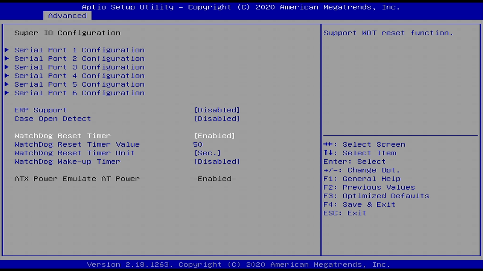Viewport: 483px width, 271px height.
Task: Select WatchDog Reset Timer menu entry
Action: [62, 136]
